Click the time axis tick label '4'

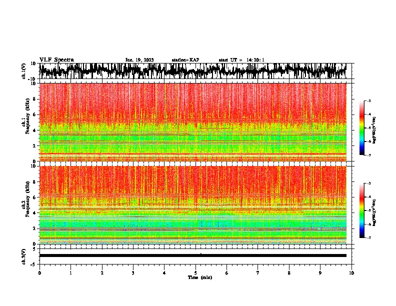tap(164, 273)
